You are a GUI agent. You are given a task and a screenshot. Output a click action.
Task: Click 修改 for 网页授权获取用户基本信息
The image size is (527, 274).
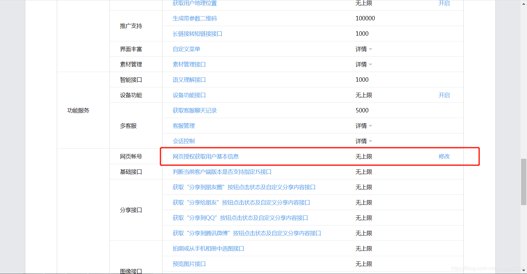444,157
